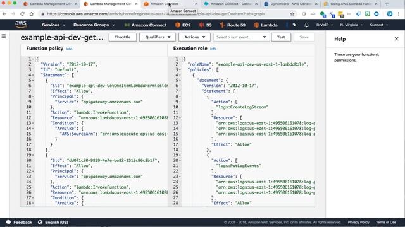405x227 pixels.
Task: Open the Qualifiers dropdown
Action: tap(158, 37)
